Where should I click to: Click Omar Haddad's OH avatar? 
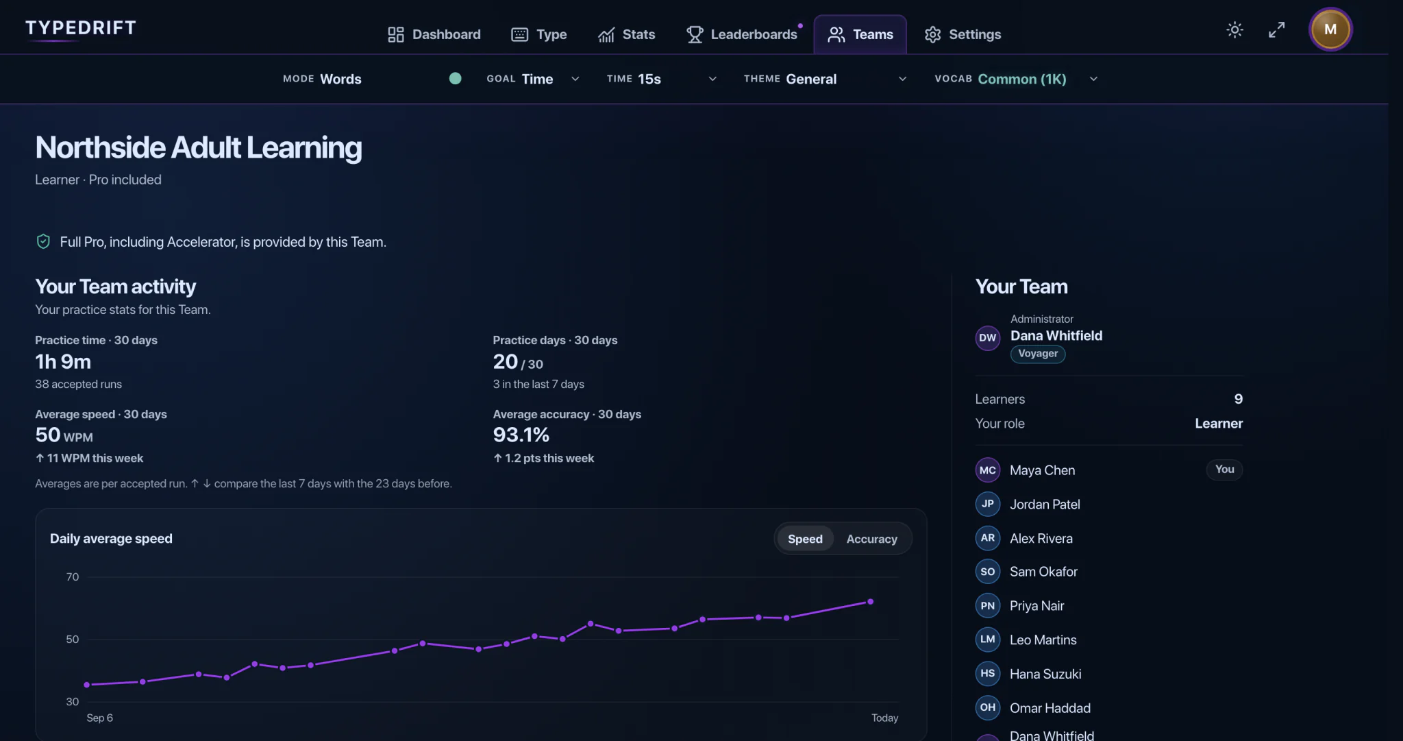988,707
